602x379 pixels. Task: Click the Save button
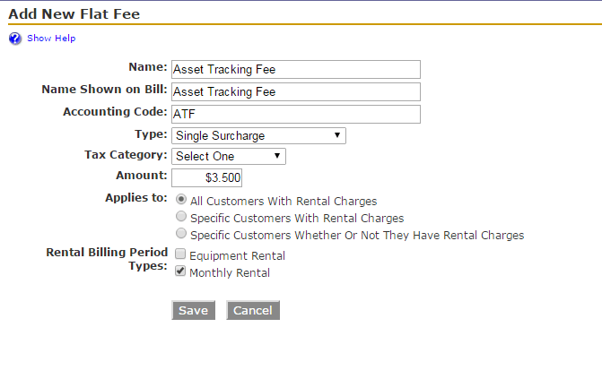pyautogui.click(x=194, y=310)
